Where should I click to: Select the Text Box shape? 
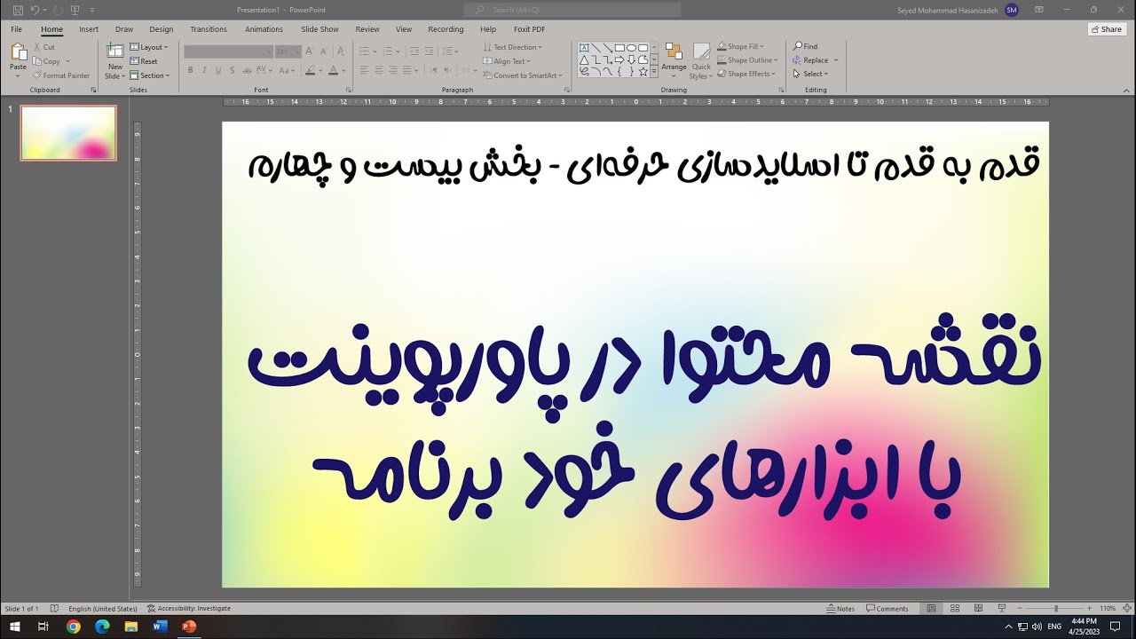tap(585, 48)
